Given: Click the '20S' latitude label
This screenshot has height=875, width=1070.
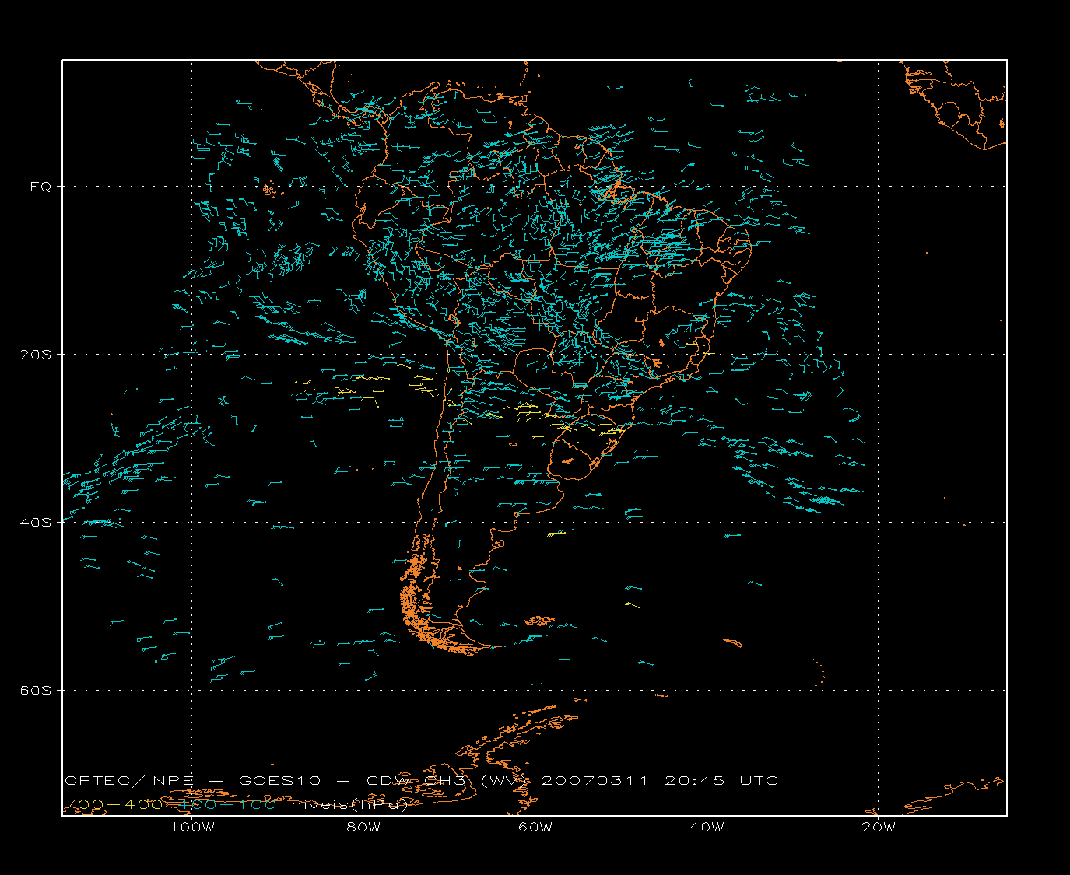Looking at the screenshot, I should click(37, 355).
